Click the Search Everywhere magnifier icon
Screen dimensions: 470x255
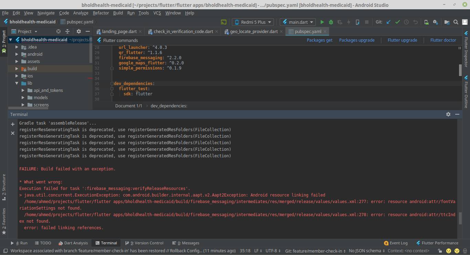(456, 22)
